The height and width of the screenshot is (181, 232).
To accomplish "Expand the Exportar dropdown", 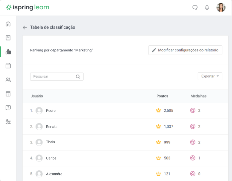I will (x=210, y=76).
